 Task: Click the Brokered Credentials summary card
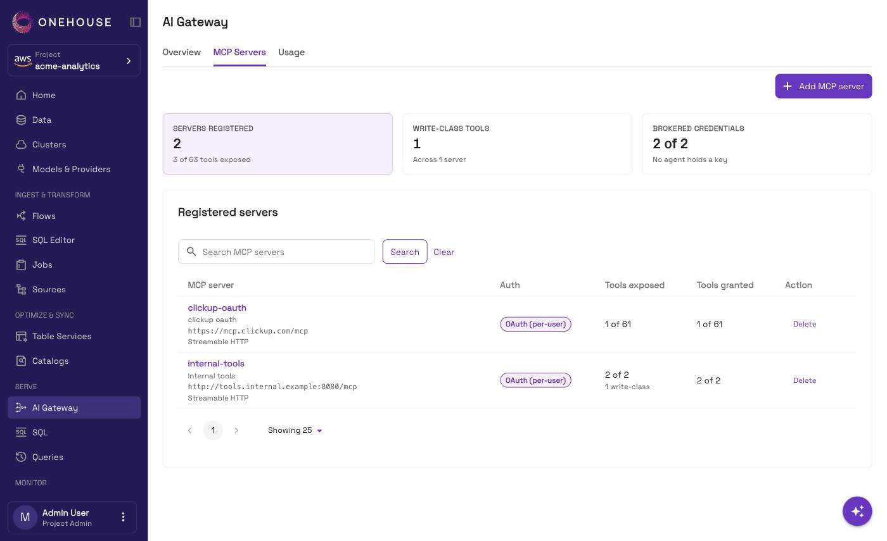757,144
